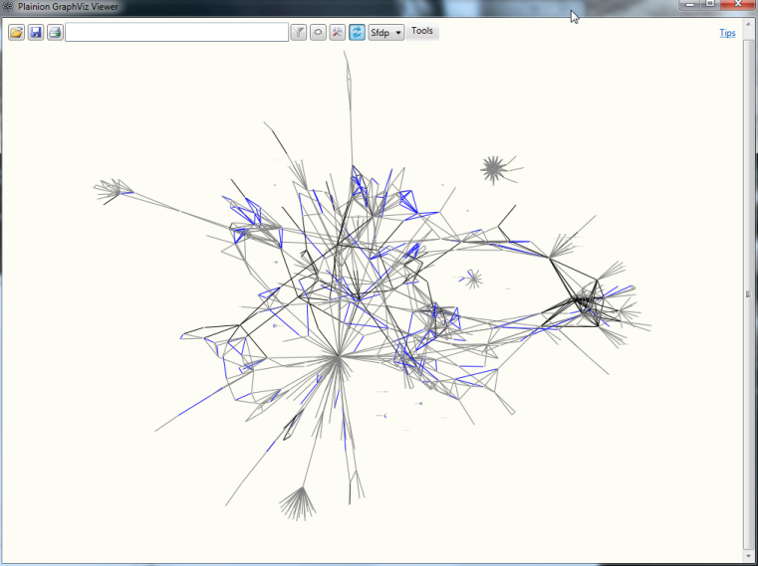Open a graph file with folder icon
The height and width of the screenshot is (566, 758).
[17, 33]
